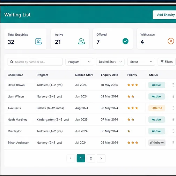
Task: Click Active status badge for Olivia Brown
Action: pyautogui.click(x=157, y=85)
